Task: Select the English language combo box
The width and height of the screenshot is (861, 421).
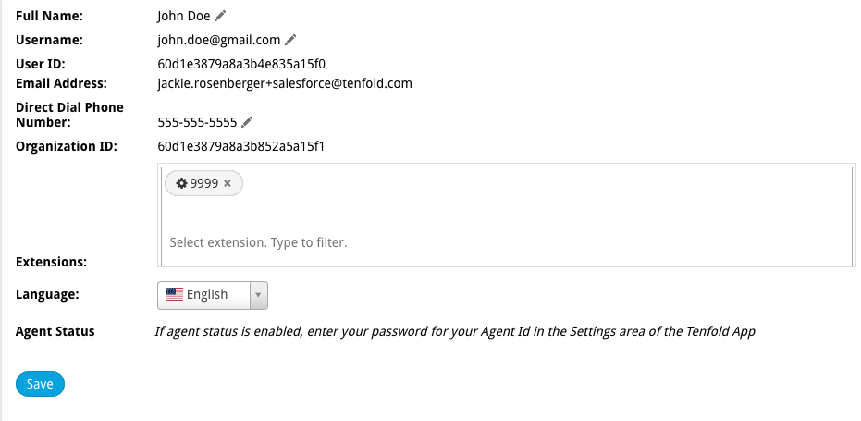Action: (213, 296)
